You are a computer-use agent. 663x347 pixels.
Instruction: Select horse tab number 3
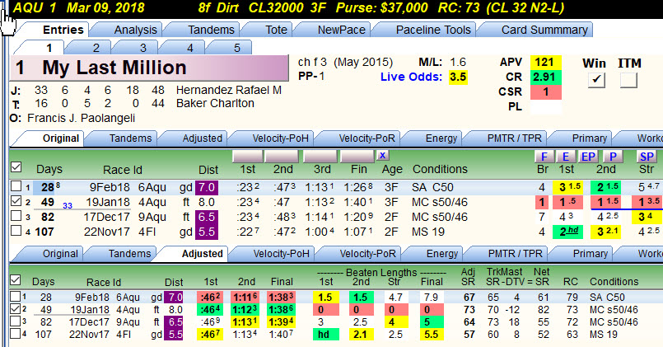click(x=143, y=48)
